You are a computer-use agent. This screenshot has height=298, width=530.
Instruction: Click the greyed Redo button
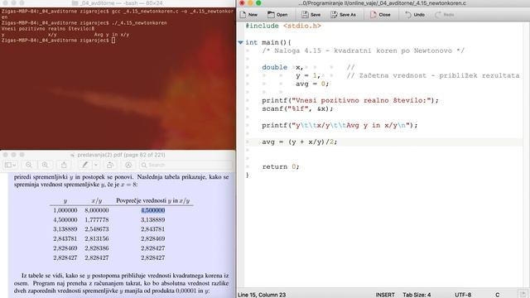[445, 15]
